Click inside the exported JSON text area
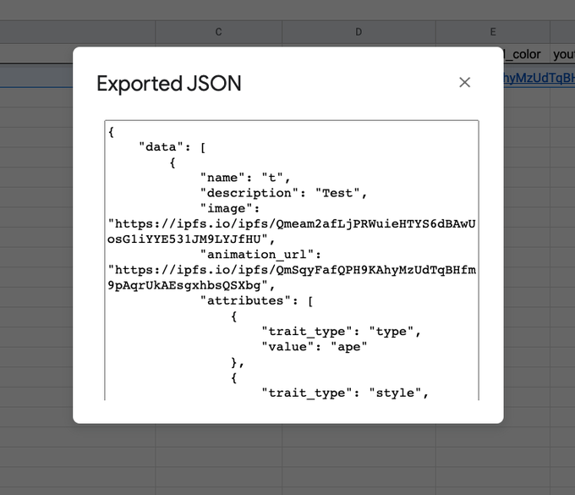The height and width of the screenshot is (495, 575). tap(292, 260)
